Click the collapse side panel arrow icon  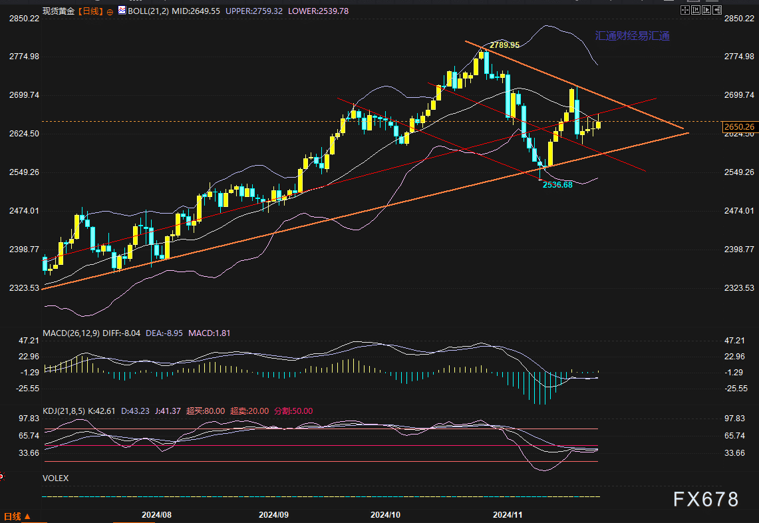(717, 10)
